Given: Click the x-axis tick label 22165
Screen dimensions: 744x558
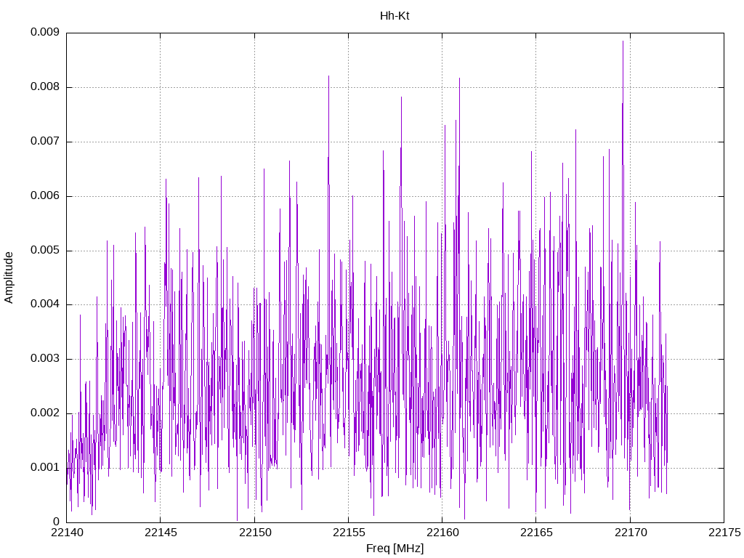Looking at the screenshot, I should click(x=536, y=533).
